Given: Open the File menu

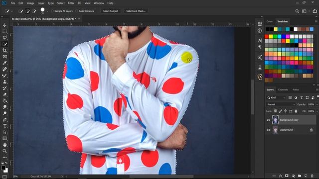Looking at the screenshot, I should coord(13,3).
